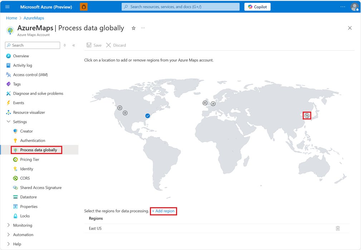
Task: Add the West Europe plus marker on map
Action: 213,104
